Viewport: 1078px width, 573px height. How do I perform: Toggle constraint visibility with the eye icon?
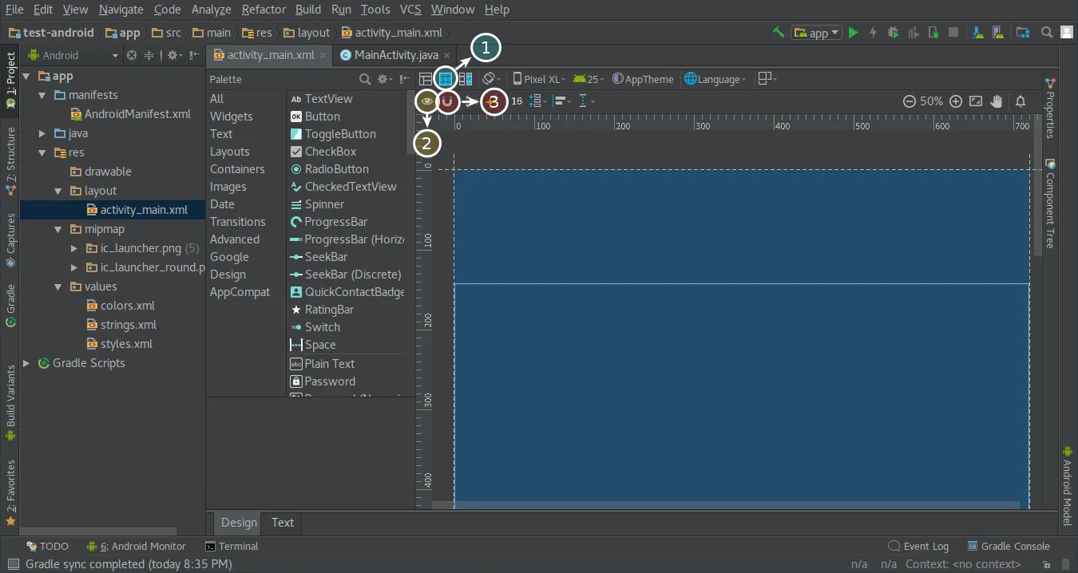(x=426, y=101)
